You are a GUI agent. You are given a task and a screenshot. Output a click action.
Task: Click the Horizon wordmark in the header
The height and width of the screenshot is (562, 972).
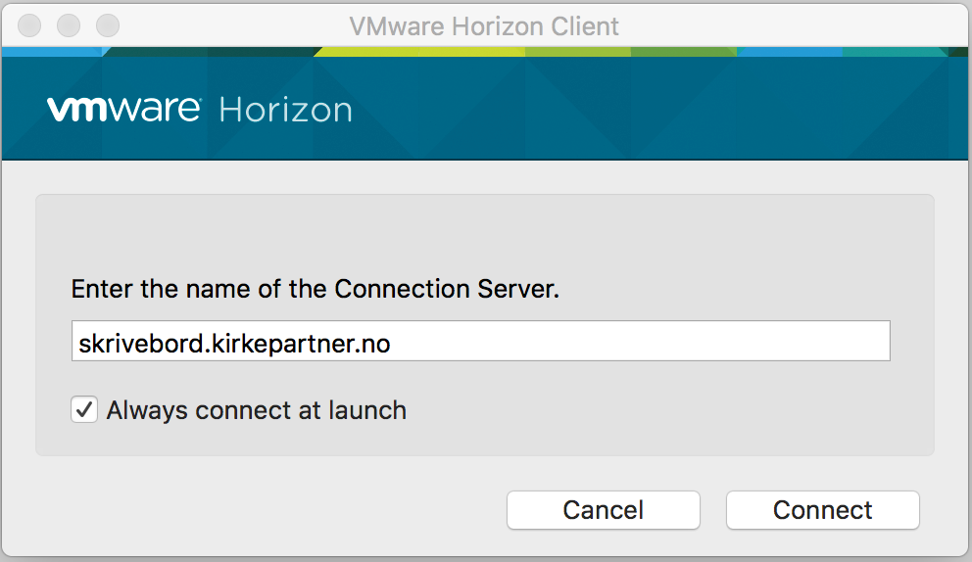pos(285,110)
